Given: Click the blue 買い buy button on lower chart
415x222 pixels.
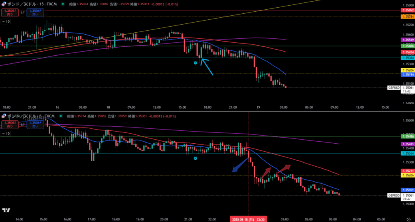Looking at the screenshot, I should [x=35, y=124].
